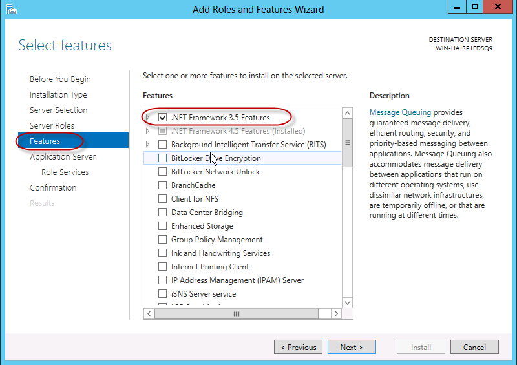
Task: Expand the BITS feature tree node
Action: [148, 145]
